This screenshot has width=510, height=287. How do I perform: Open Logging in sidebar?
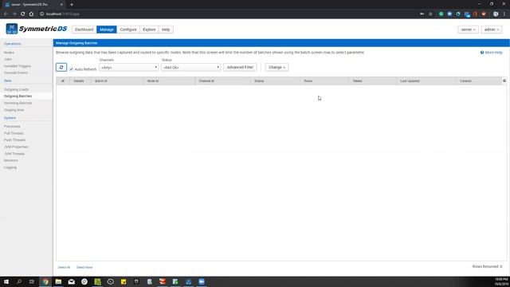pos(10,167)
